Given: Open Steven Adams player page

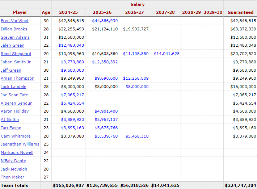Looking at the screenshot, I should pos(15,37).
